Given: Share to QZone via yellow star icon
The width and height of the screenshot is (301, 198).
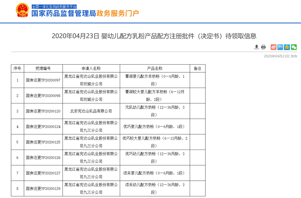Looking at the screenshot, I should click(x=287, y=47).
